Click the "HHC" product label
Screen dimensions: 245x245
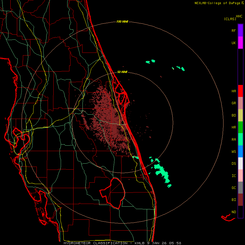tap(239, 16)
